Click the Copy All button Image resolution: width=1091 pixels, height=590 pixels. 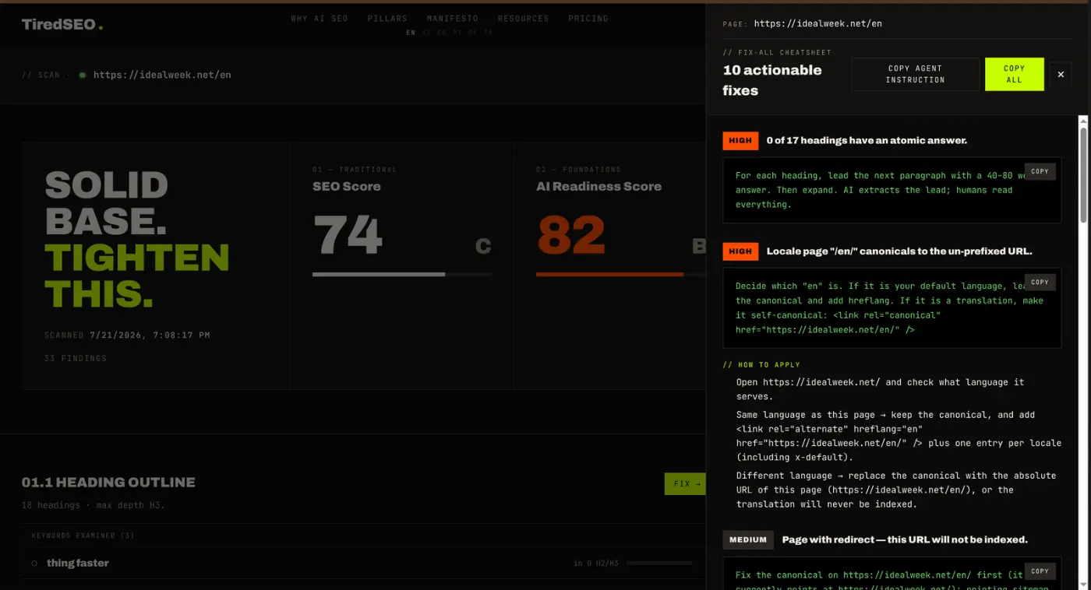[1014, 74]
